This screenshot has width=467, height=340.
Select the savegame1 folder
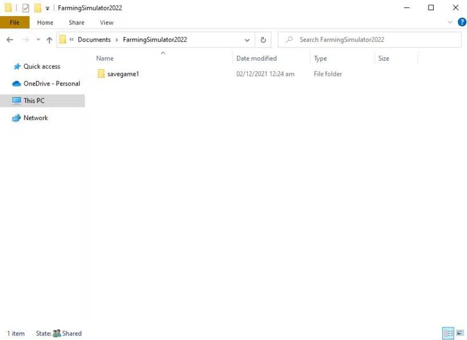point(123,74)
